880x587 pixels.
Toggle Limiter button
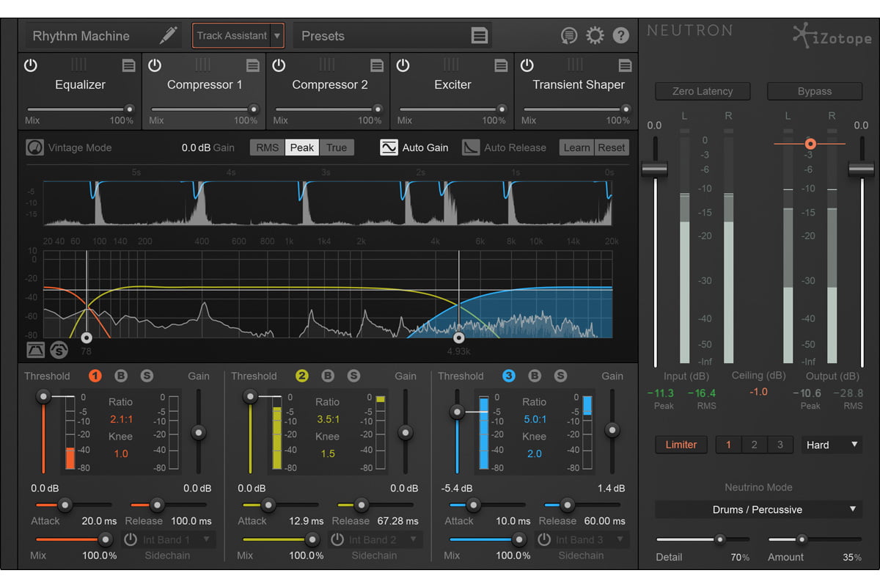tap(681, 445)
